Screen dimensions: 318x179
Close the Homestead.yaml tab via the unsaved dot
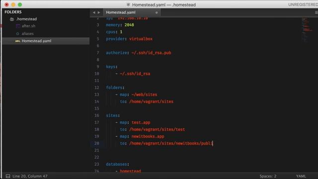pos(157,12)
